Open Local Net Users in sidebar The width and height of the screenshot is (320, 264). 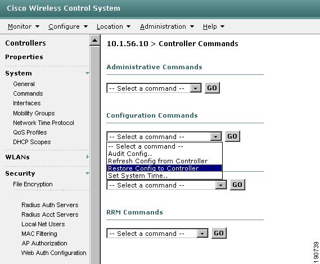tap(43, 224)
